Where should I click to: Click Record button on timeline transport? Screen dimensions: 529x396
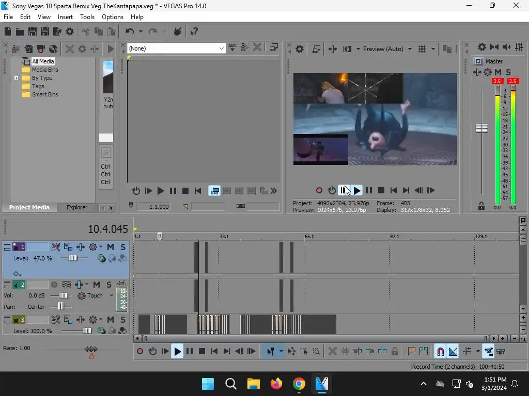(139, 352)
